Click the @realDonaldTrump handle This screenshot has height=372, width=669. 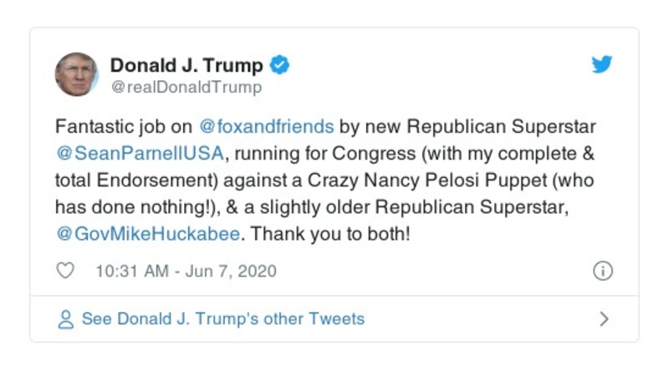click(x=186, y=87)
